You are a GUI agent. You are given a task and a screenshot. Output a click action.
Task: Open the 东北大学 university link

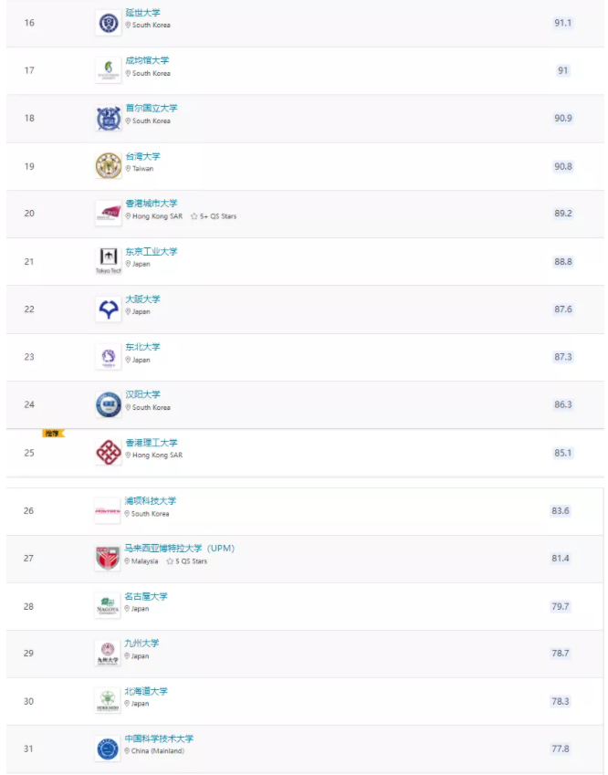[142, 347]
